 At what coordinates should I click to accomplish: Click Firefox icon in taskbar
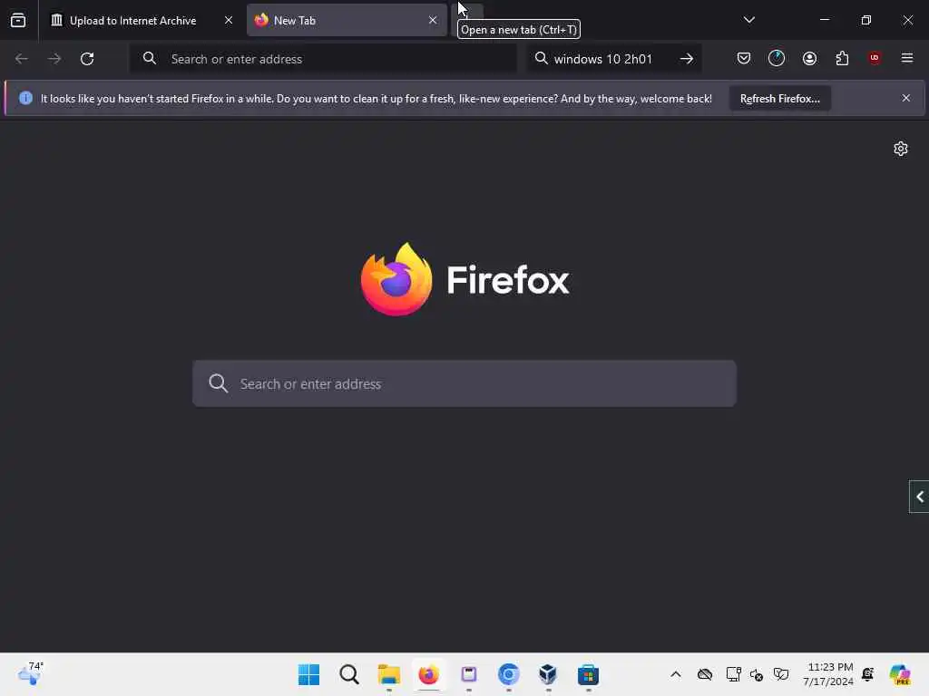pyautogui.click(x=428, y=674)
